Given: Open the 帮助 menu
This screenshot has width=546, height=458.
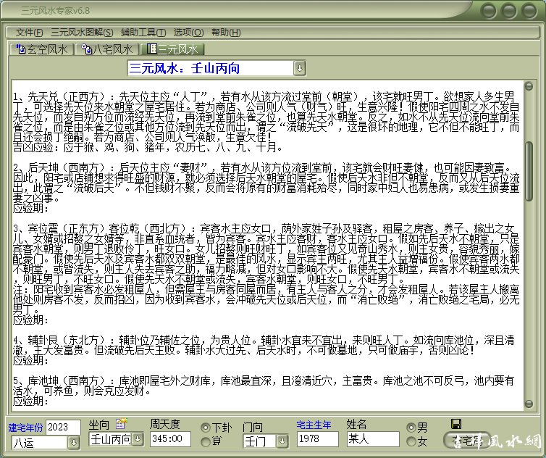Looking at the screenshot, I should [x=225, y=32].
